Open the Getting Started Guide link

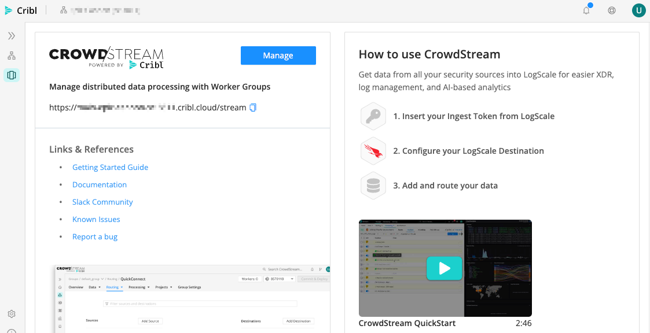[110, 167]
